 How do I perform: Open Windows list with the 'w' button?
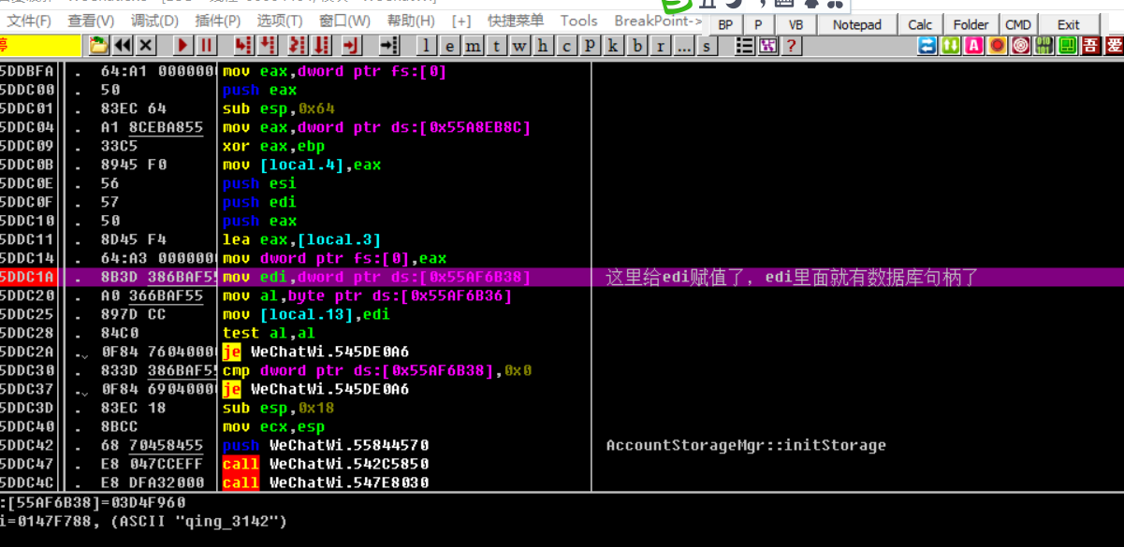519,45
